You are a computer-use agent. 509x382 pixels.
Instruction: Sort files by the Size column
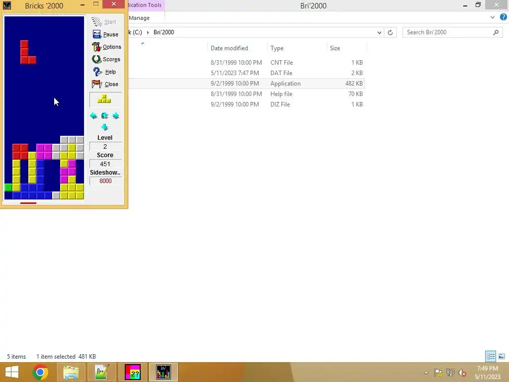(346, 48)
